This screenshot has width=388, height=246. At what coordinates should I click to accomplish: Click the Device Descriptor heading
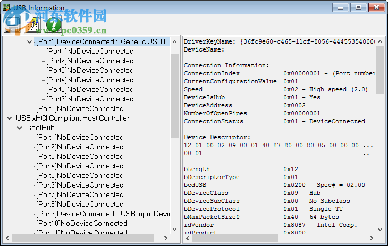click(217, 138)
